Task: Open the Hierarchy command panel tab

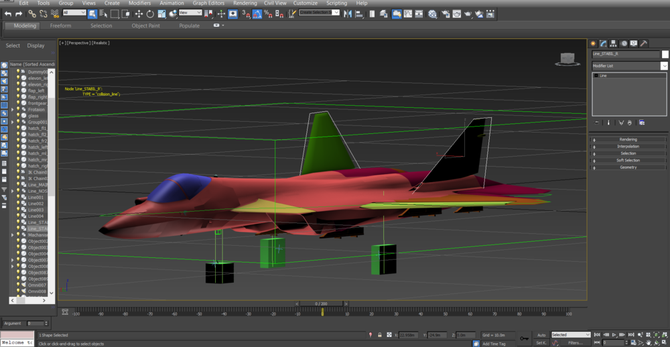Action: coord(613,44)
